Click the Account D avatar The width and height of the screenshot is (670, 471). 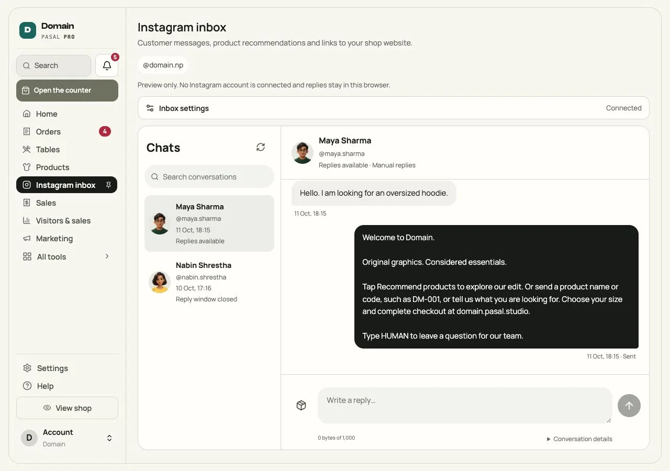[29, 438]
